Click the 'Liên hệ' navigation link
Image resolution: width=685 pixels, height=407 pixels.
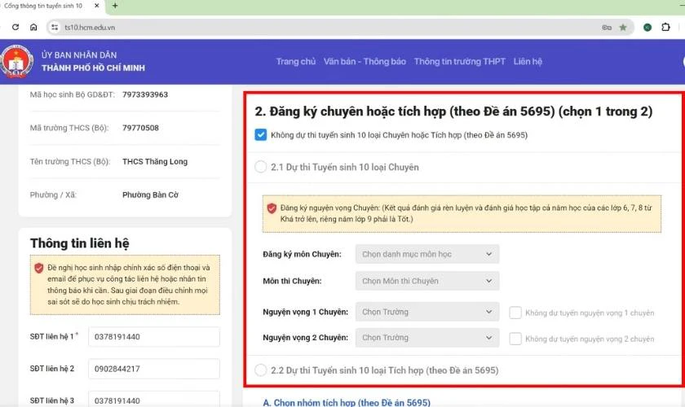click(x=528, y=62)
